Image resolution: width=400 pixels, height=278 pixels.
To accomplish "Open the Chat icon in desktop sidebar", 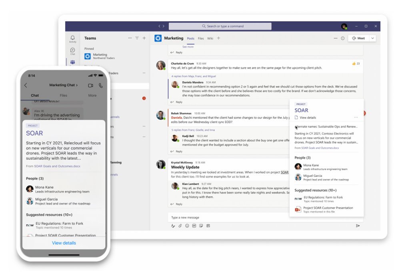I will (x=73, y=51).
